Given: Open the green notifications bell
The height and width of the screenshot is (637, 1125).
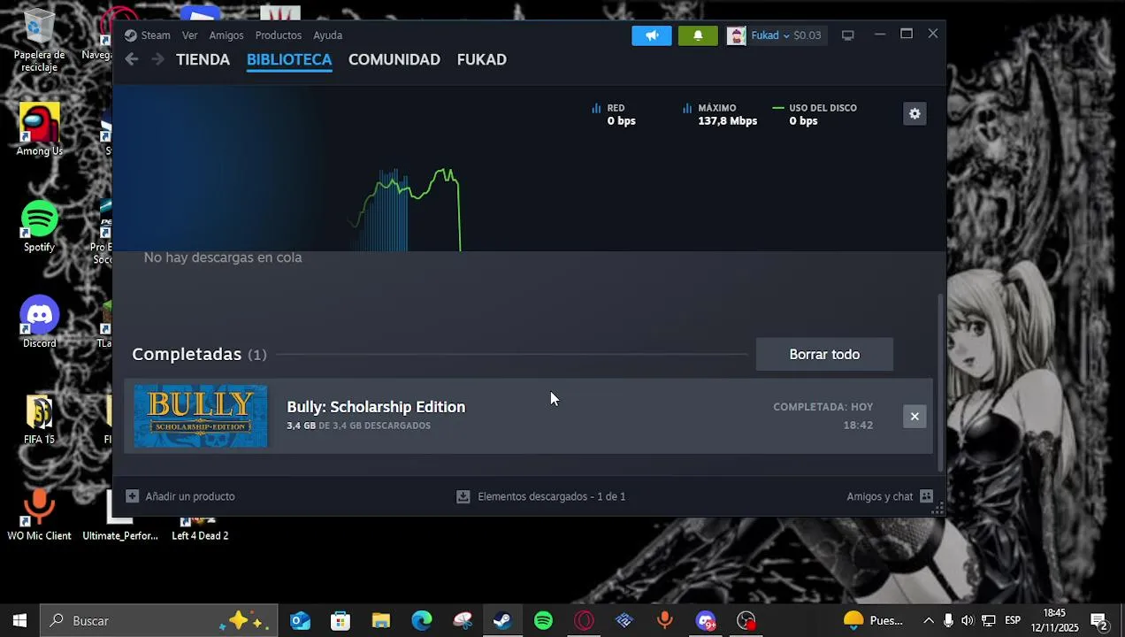Looking at the screenshot, I should pos(698,35).
